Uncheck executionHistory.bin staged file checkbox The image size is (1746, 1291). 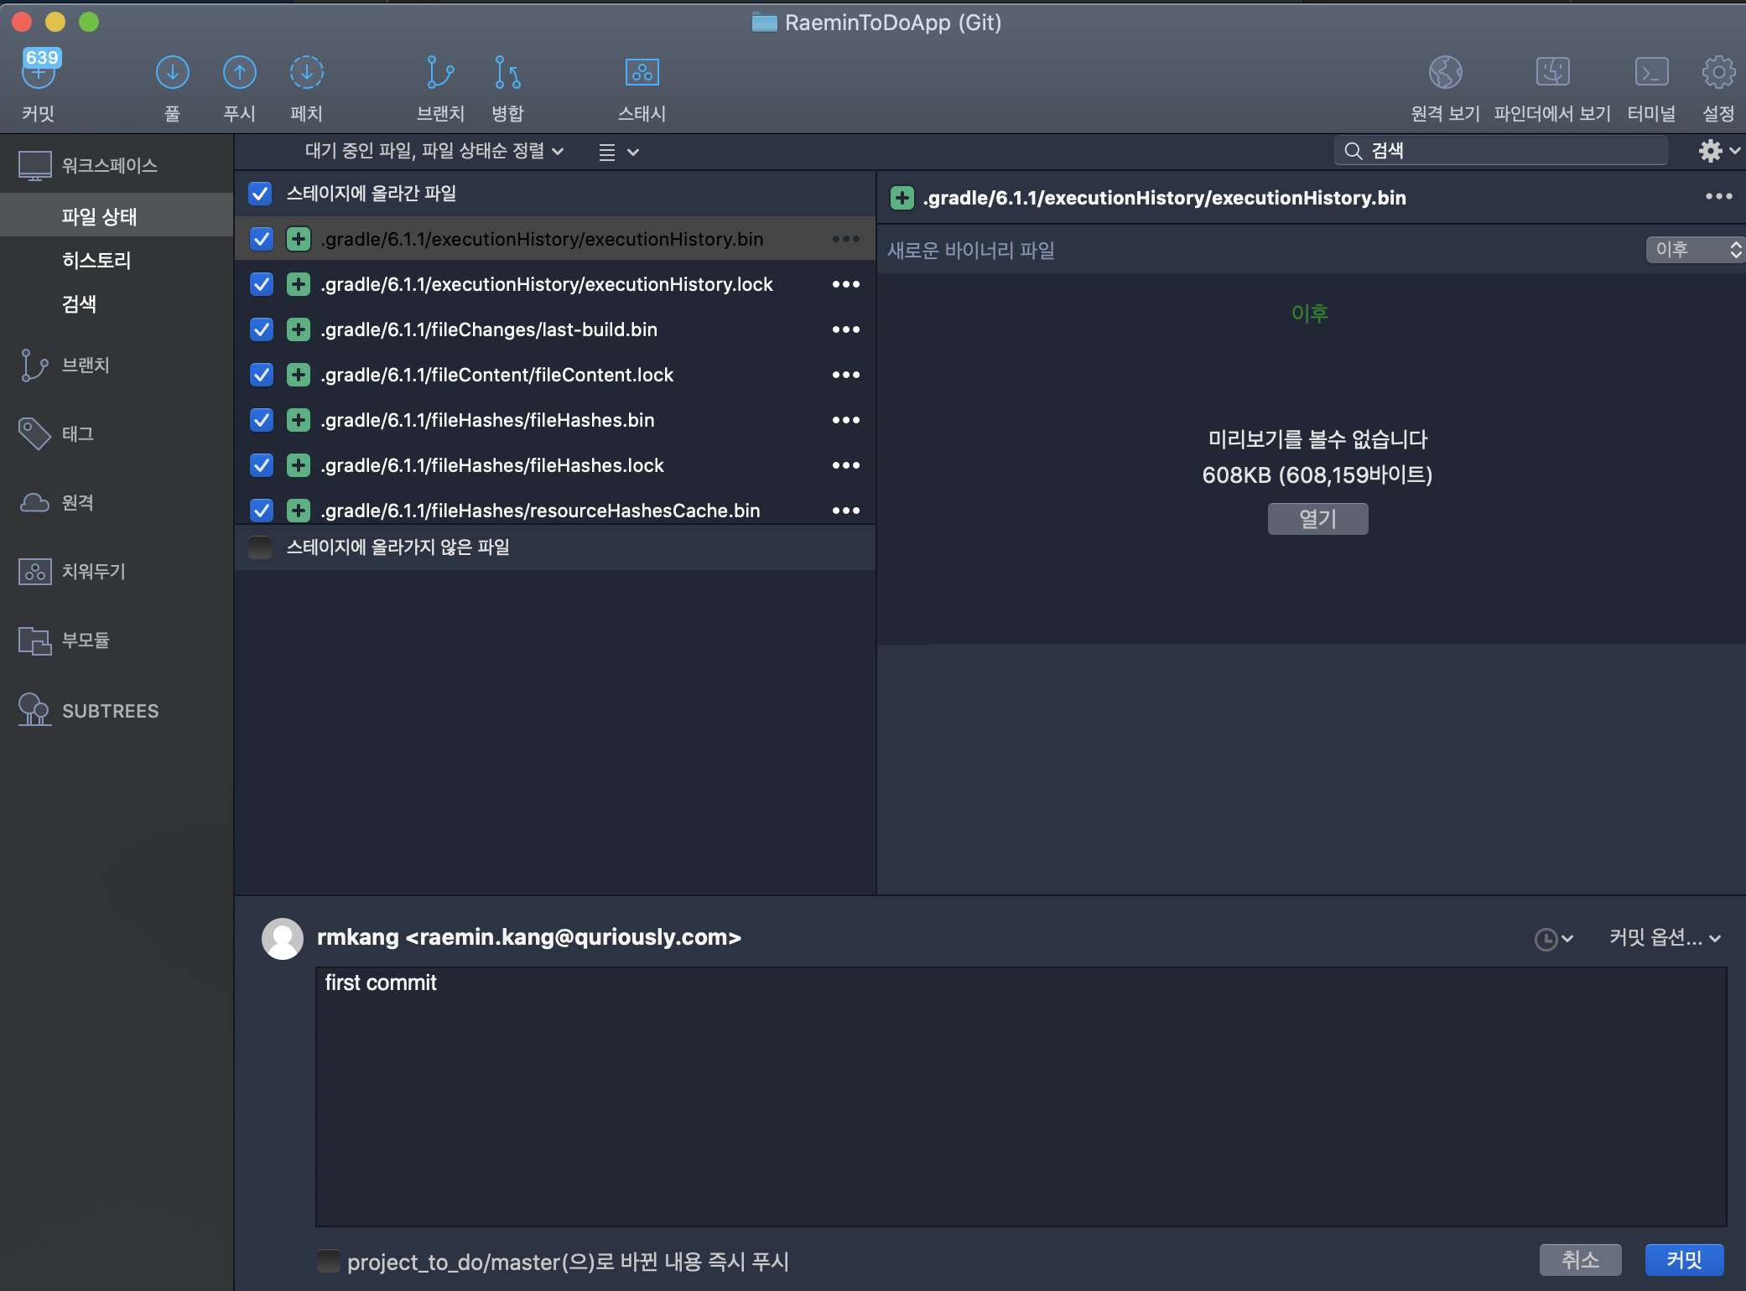coord(262,239)
